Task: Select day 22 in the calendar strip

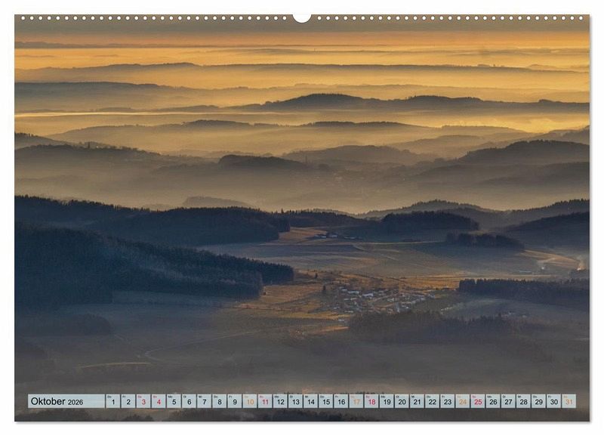Action: (432, 401)
